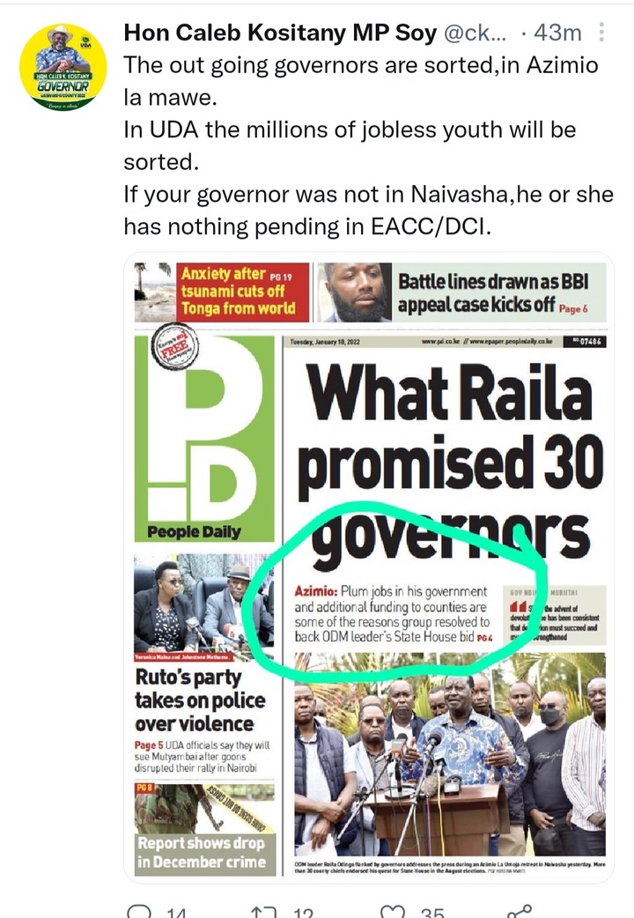Click the @ck... username handle
The width and height of the screenshot is (634, 918).
475,33
